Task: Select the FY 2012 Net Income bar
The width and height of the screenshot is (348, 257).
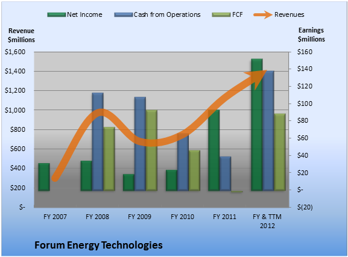Action: click(x=257, y=125)
